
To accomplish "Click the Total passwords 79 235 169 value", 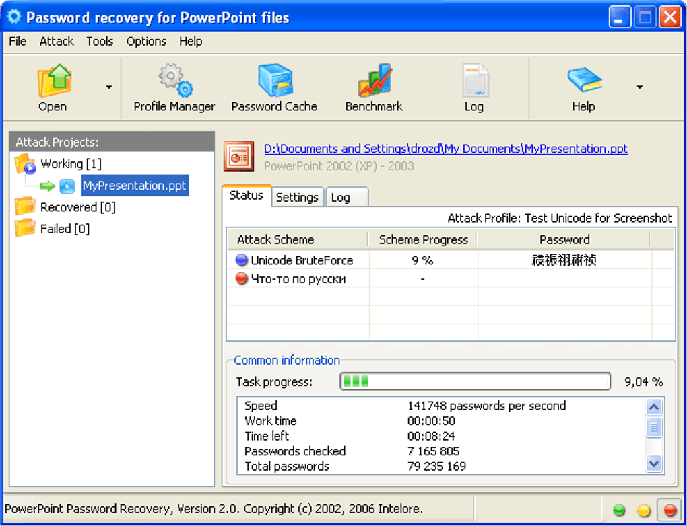I will click(437, 467).
